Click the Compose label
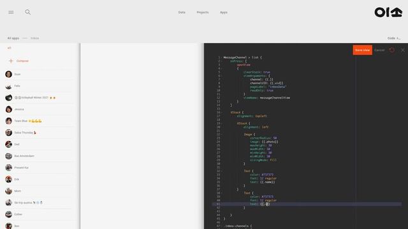Image resolution: width=408 pixels, height=229 pixels. 23,61
